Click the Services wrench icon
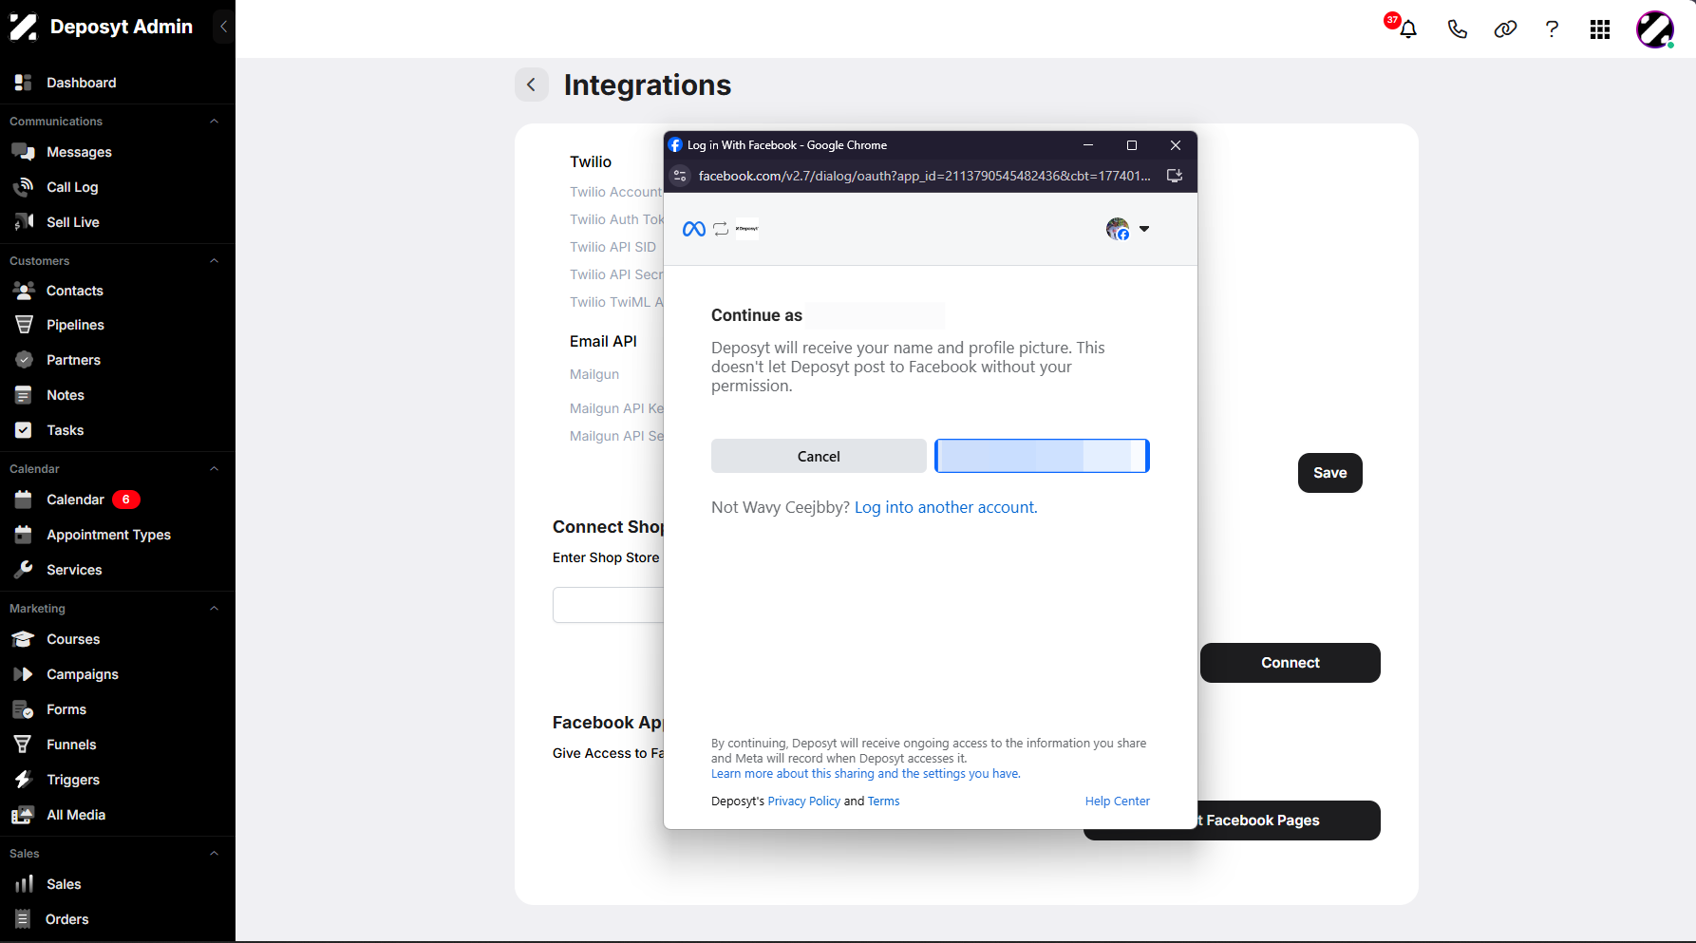The height and width of the screenshot is (943, 1696). click(24, 570)
